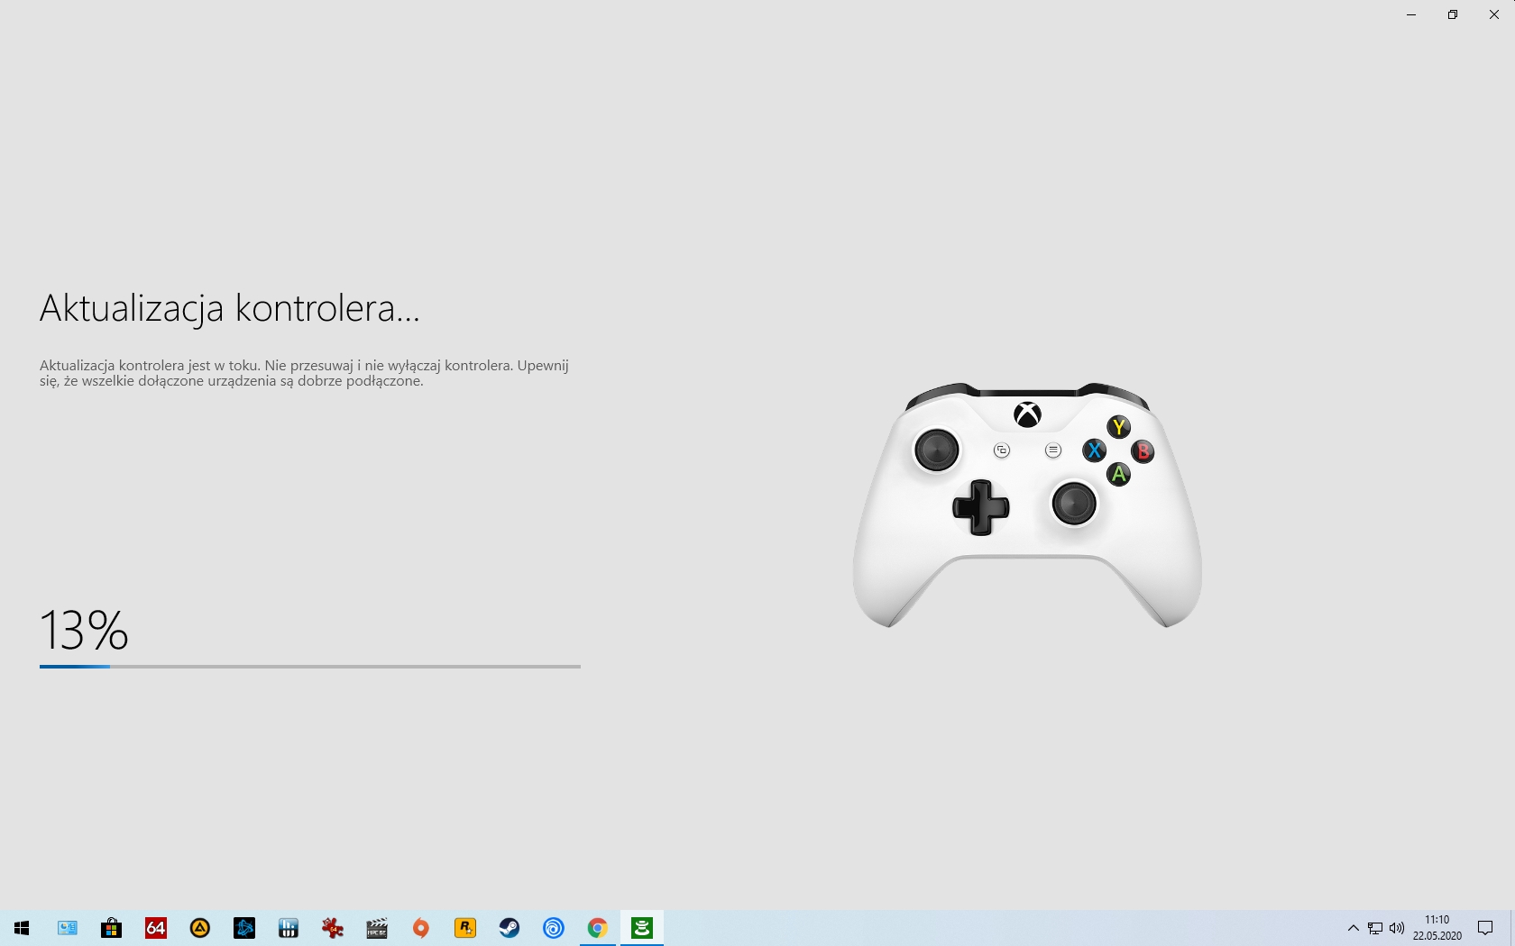Click the "13%" progress percentage text
Image resolution: width=1515 pixels, height=946 pixels.
pos(84,630)
